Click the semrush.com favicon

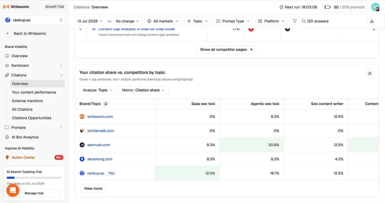(x=82, y=145)
